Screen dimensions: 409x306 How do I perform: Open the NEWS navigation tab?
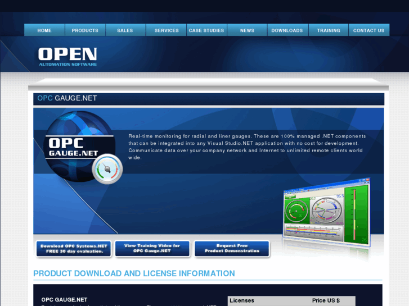(247, 30)
